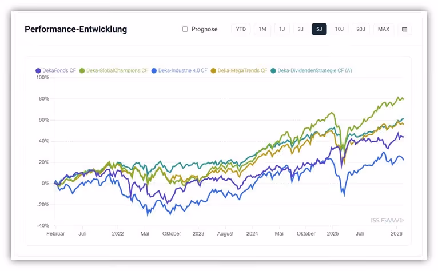
Task: Click the 2024 axis label
Action: [252, 234]
